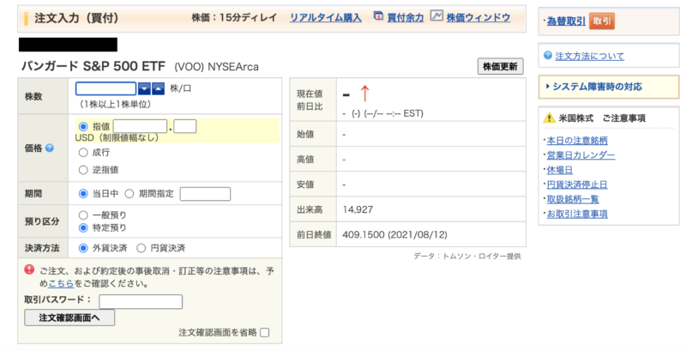The height and width of the screenshot is (351, 686).
Task: Select the 成行 market order radio button
Action: pos(83,153)
